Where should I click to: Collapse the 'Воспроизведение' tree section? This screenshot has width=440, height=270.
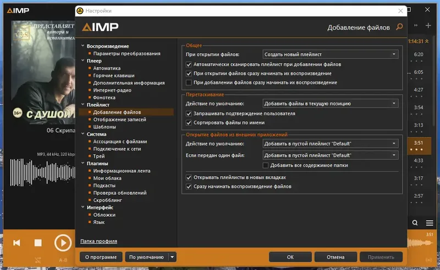[x=83, y=46]
